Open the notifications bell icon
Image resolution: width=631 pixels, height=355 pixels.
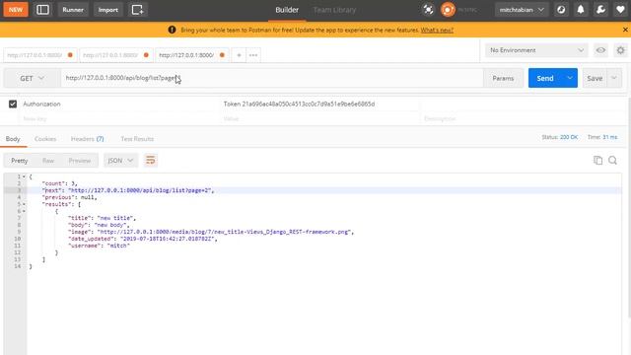tap(581, 10)
